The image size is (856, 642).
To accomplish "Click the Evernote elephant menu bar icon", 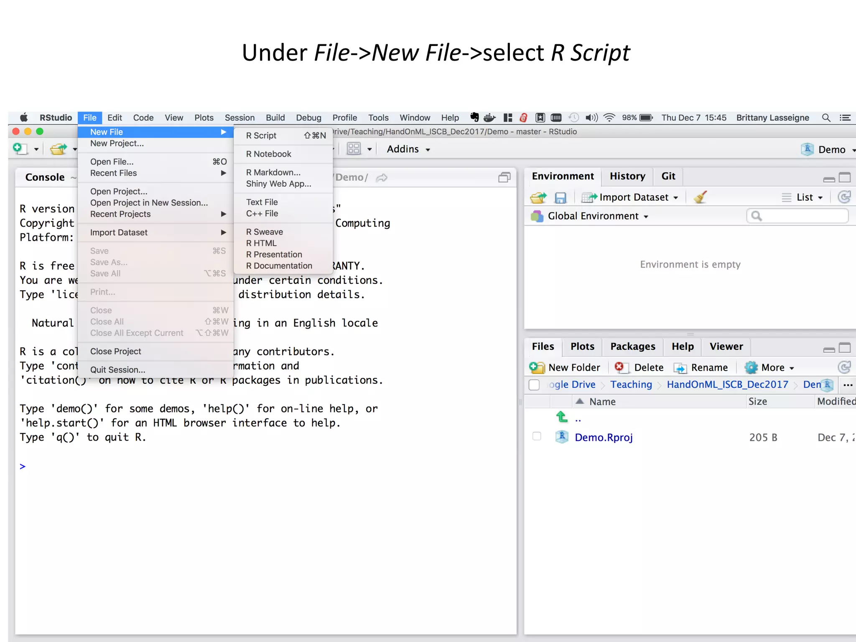I will point(474,117).
